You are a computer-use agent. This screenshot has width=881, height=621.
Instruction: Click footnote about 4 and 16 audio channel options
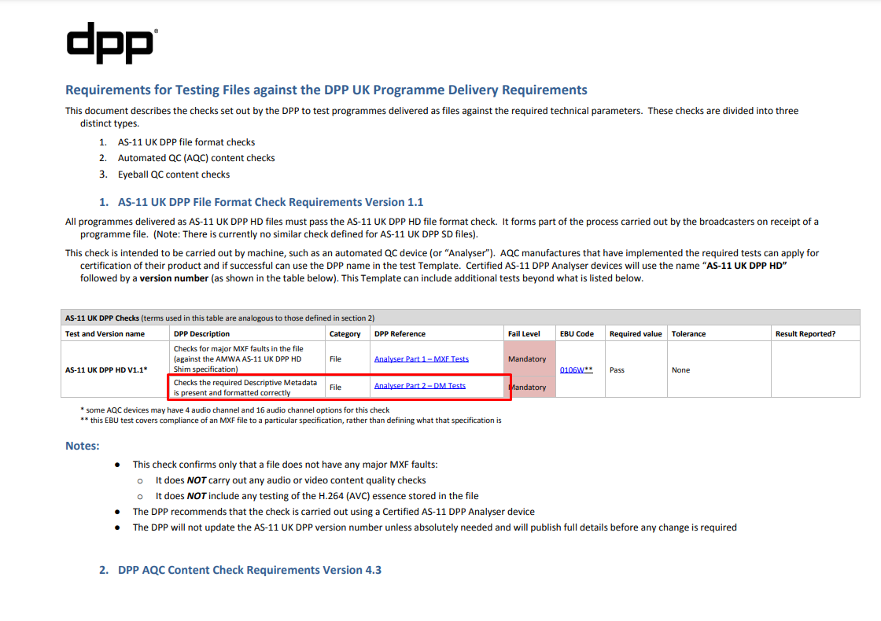tap(235, 410)
